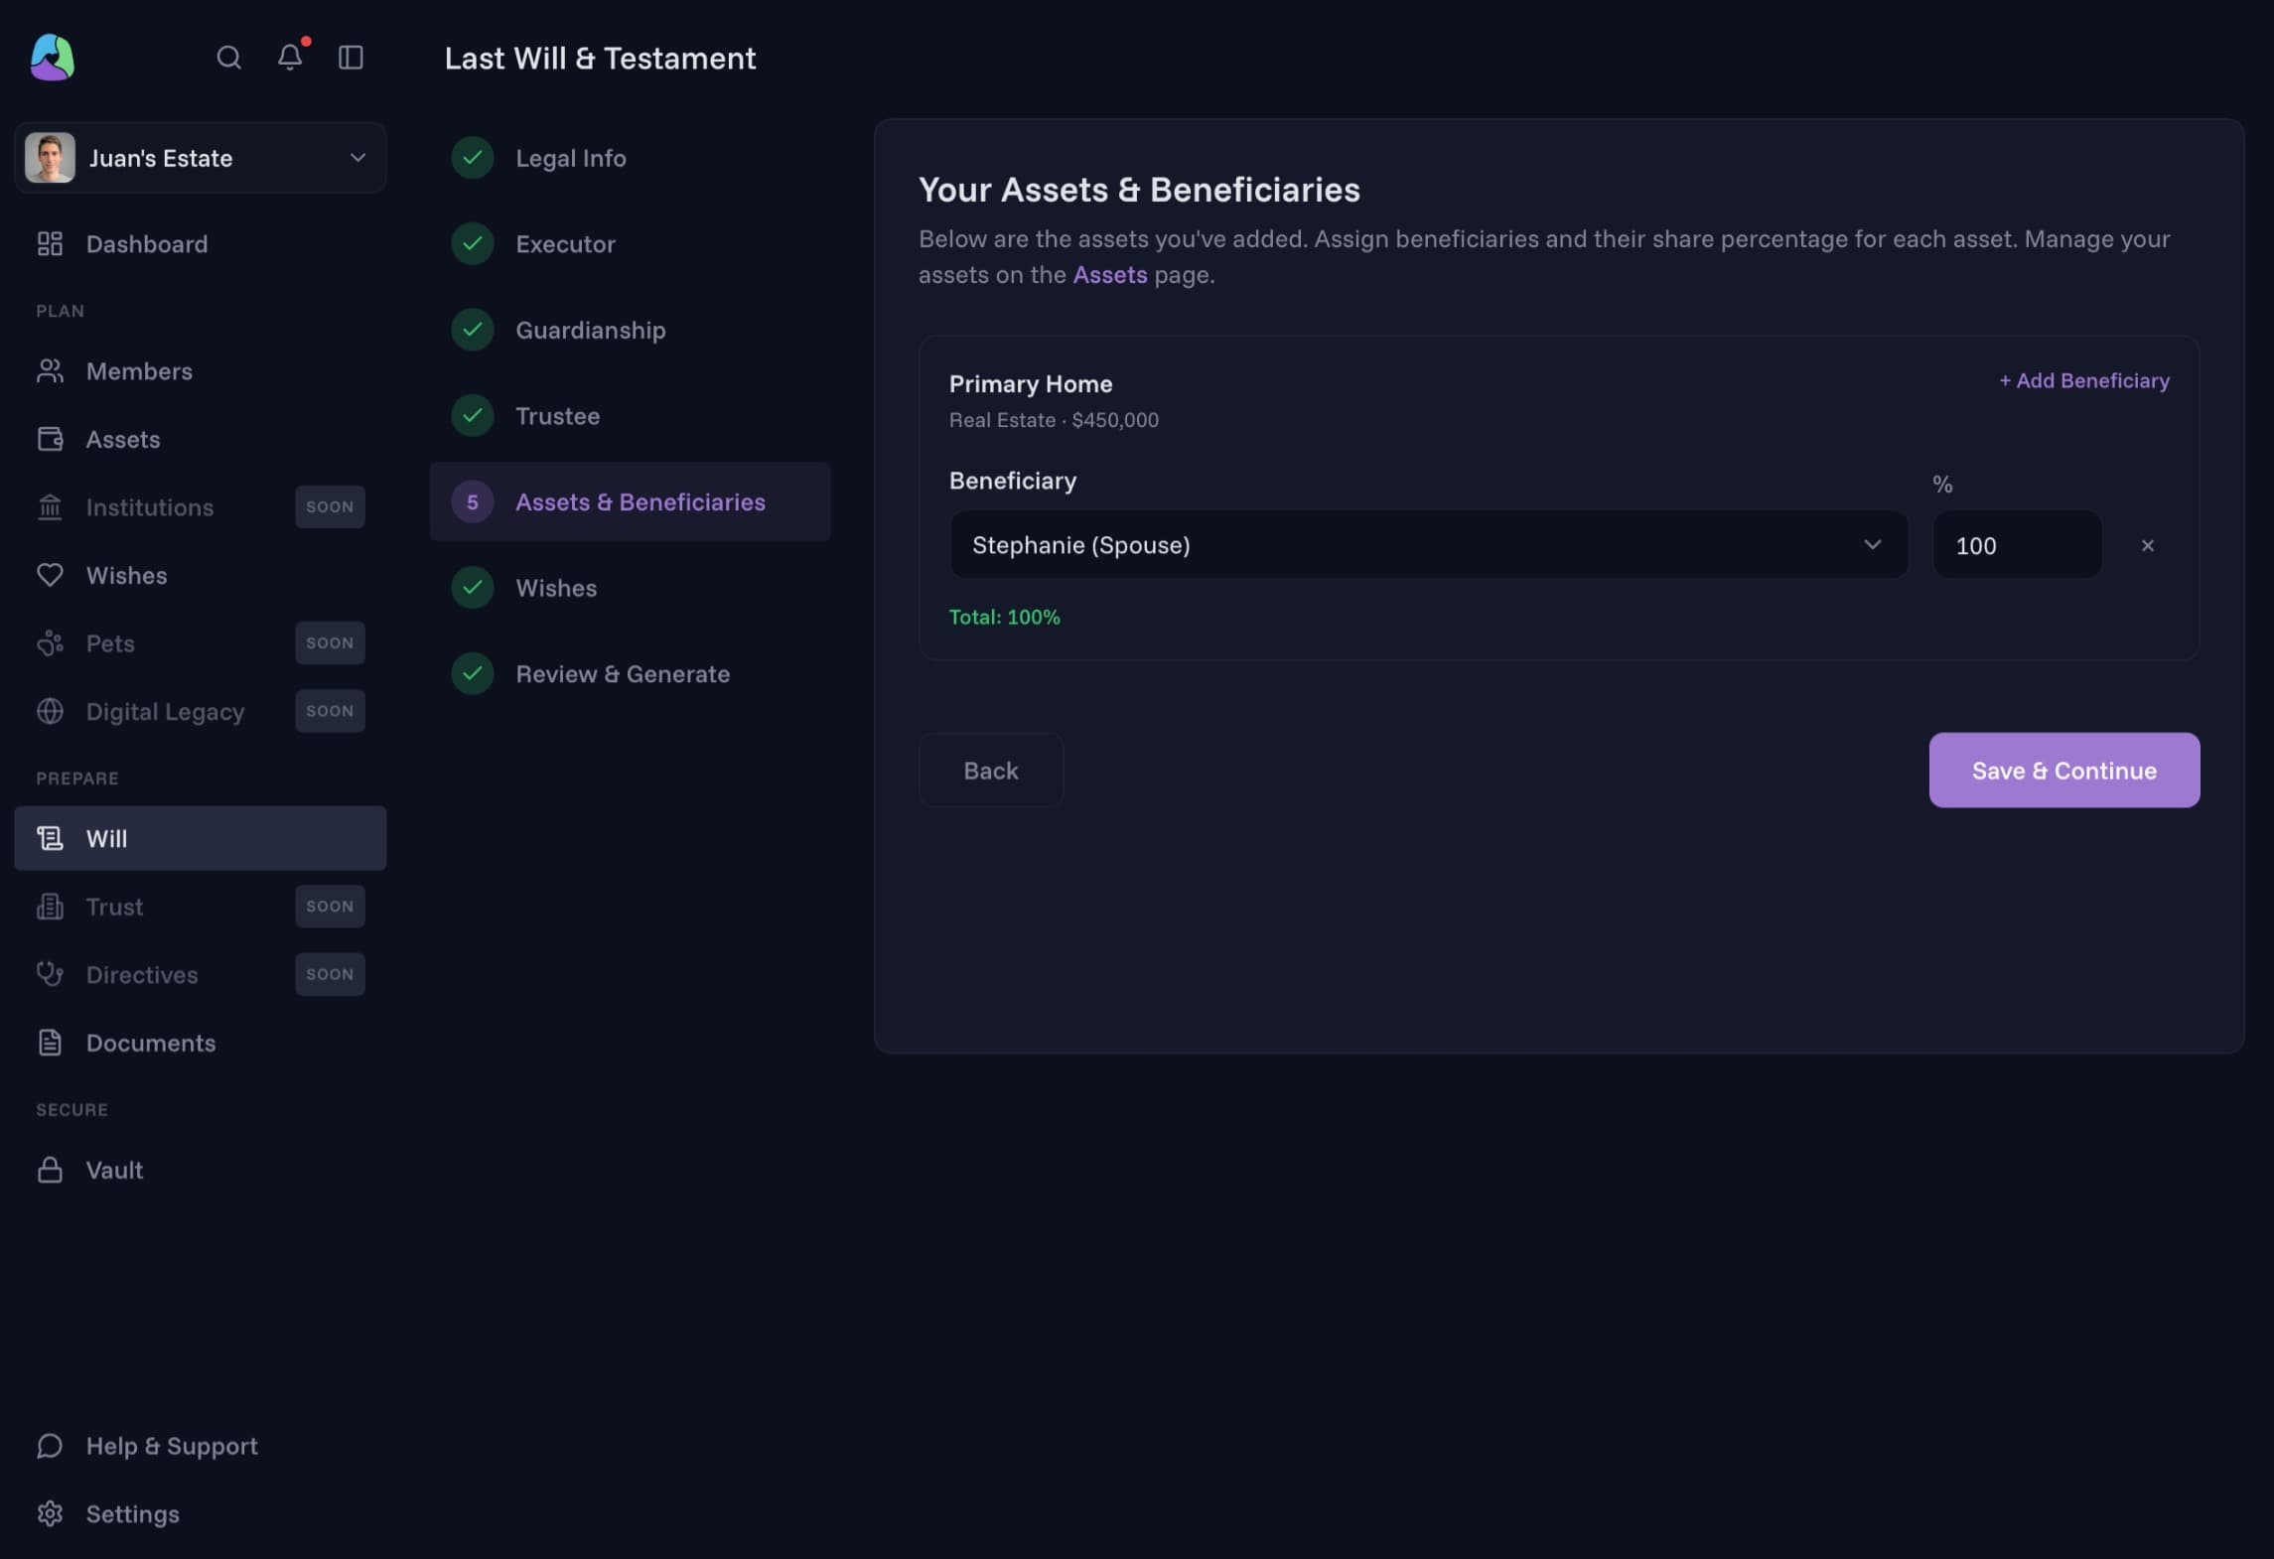2274x1559 pixels.
Task: Click the 'Total: 100%' text
Action: point(1004,617)
